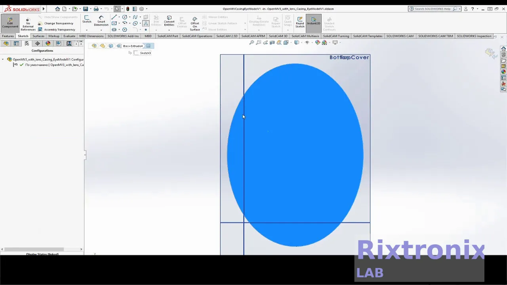The height and width of the screenshot is (285, 507).
Task: Select the Spline tool
Action: (x=135, y=17)
